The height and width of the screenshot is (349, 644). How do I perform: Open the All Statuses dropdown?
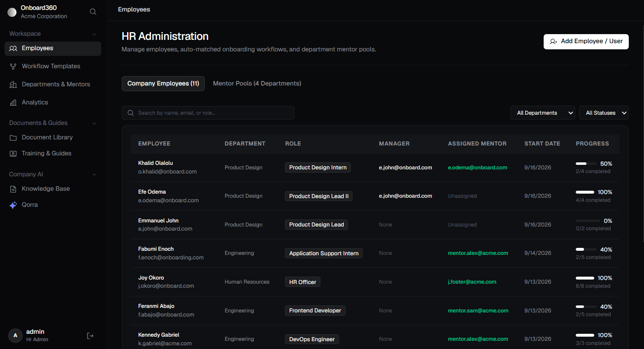(x=604, y=113)
